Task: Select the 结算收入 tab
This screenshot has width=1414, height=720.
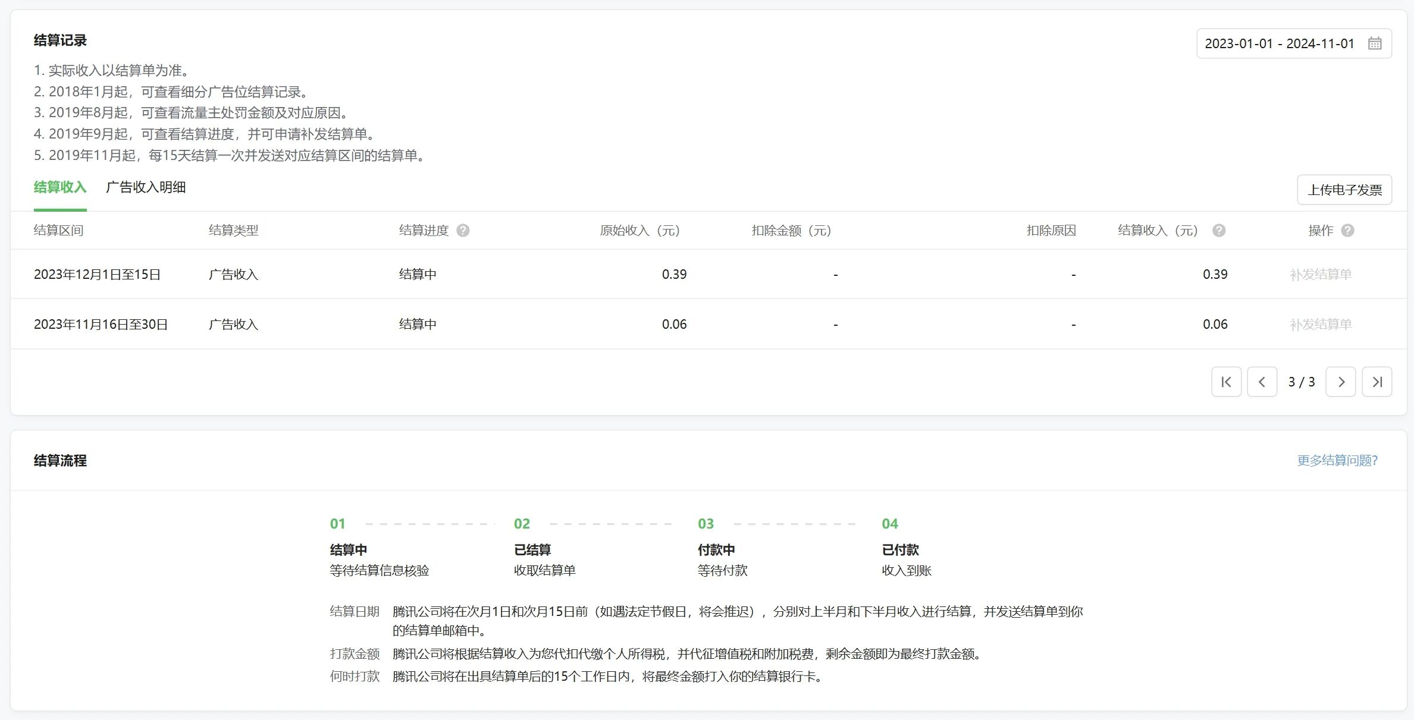Action: coord(60,187)
